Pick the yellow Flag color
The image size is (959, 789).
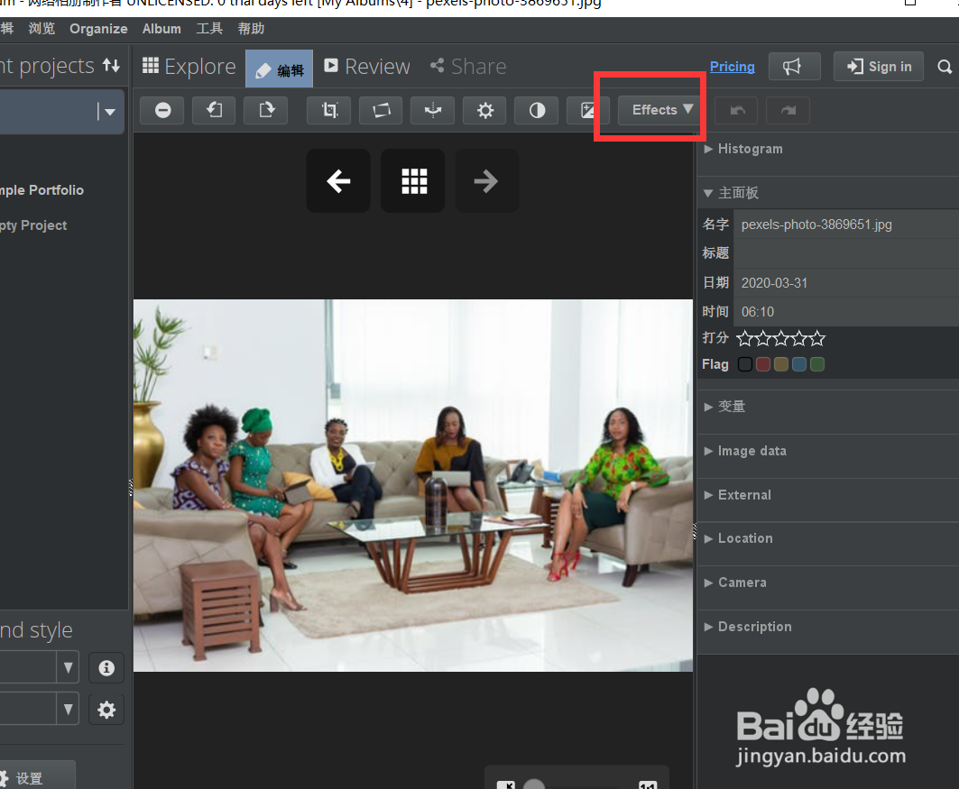781,364
